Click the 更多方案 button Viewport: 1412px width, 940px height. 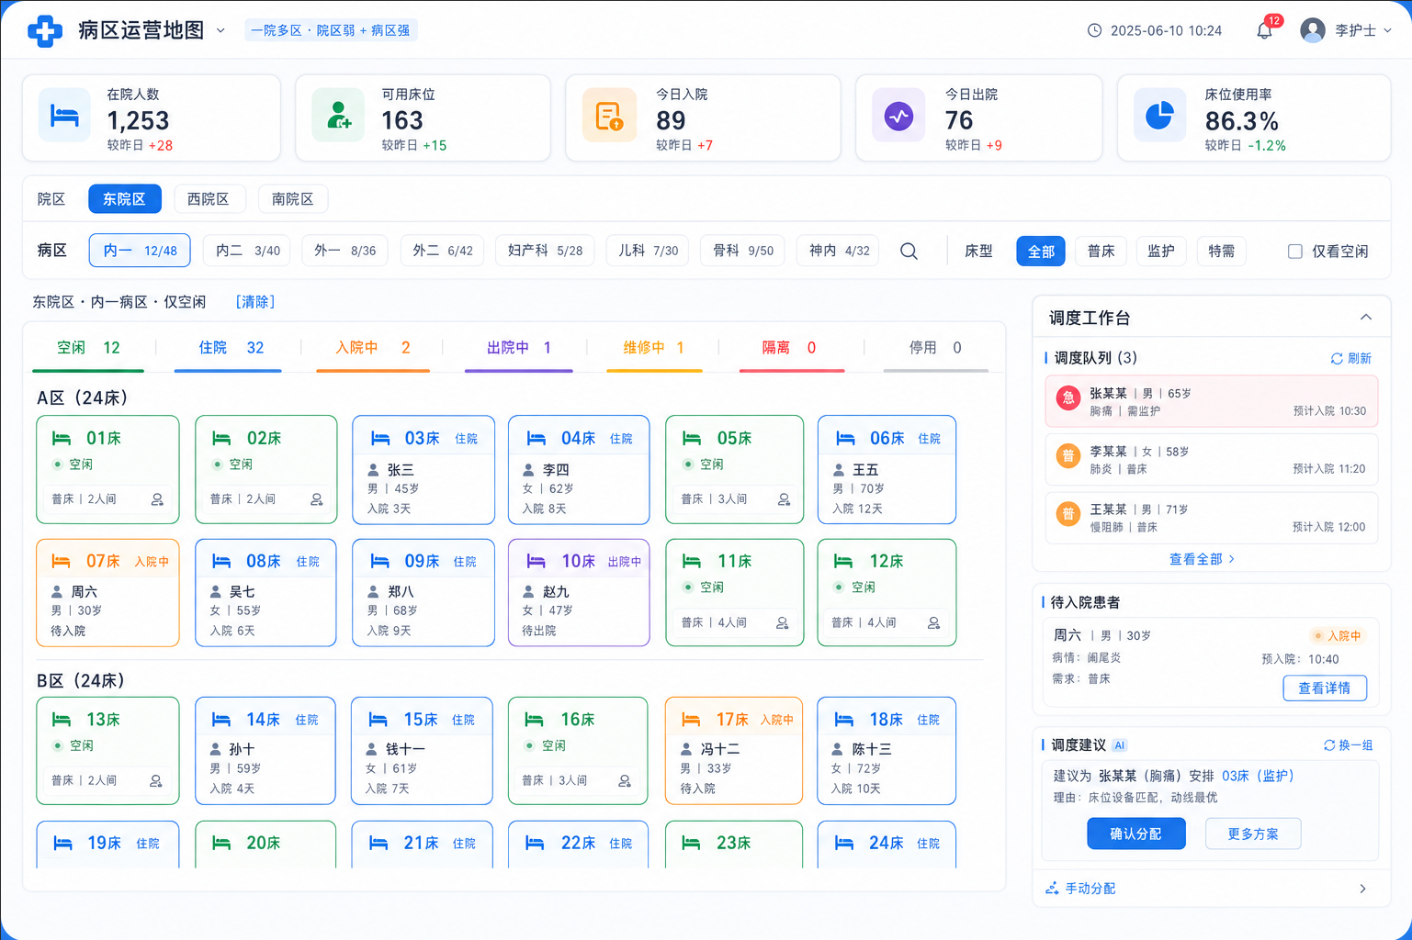(1253, 834)
